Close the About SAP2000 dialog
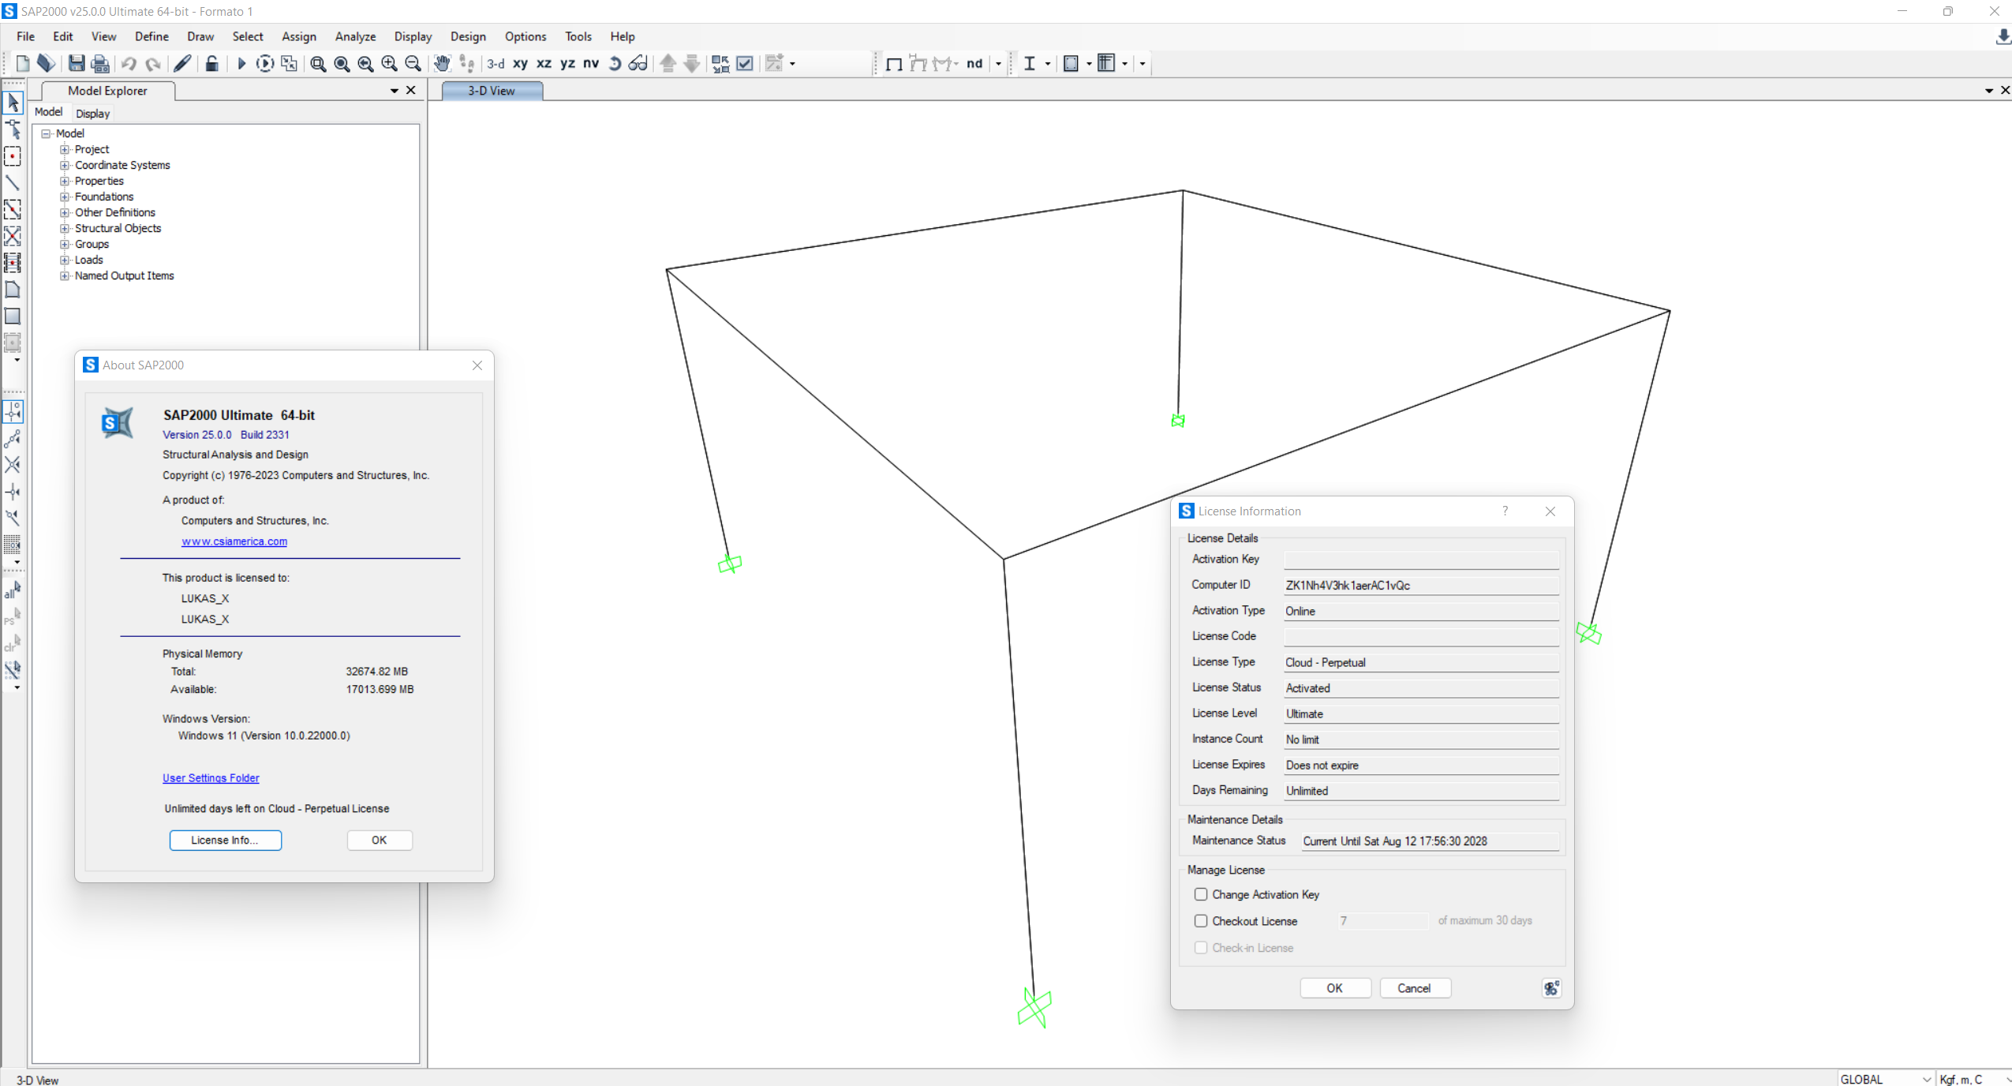2012x1086 pixels. click(477, 365)
